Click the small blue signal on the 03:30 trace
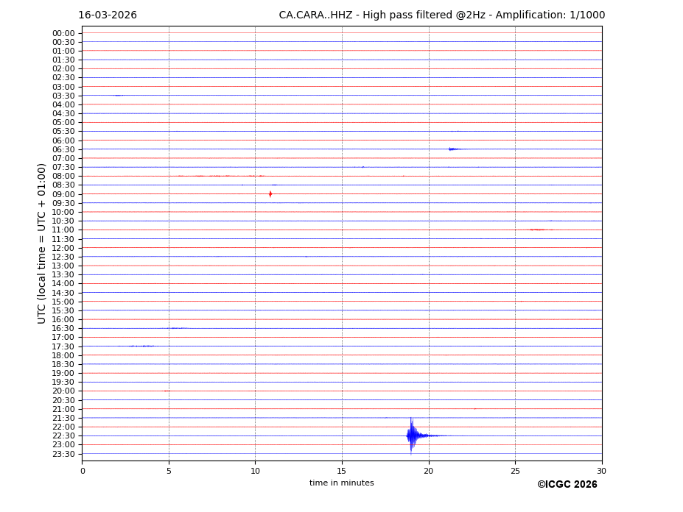Screen dimensions: 683x512 point(118,96)
